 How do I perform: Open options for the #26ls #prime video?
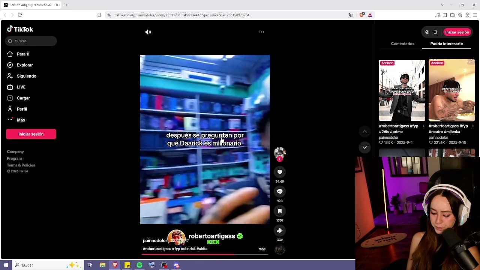pos(423,126)
